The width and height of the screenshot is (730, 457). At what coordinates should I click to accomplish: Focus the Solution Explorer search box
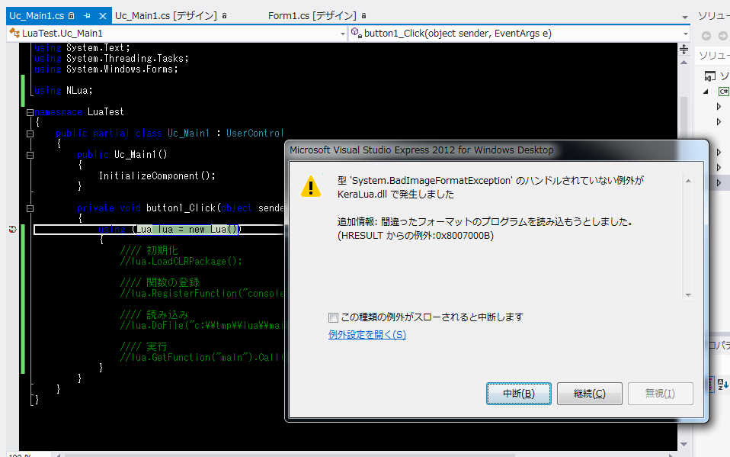pyautogui.click(x=713, y=56)
